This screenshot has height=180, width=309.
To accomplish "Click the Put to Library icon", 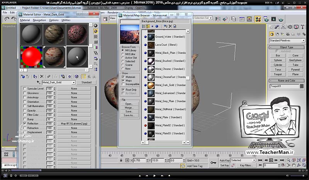I will 63,77.
